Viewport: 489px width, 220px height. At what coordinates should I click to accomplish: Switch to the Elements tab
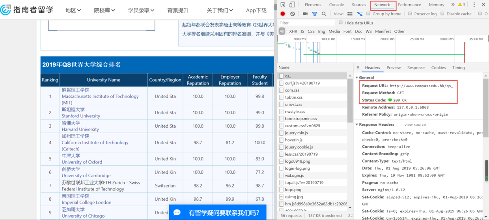tap(313, 5)
